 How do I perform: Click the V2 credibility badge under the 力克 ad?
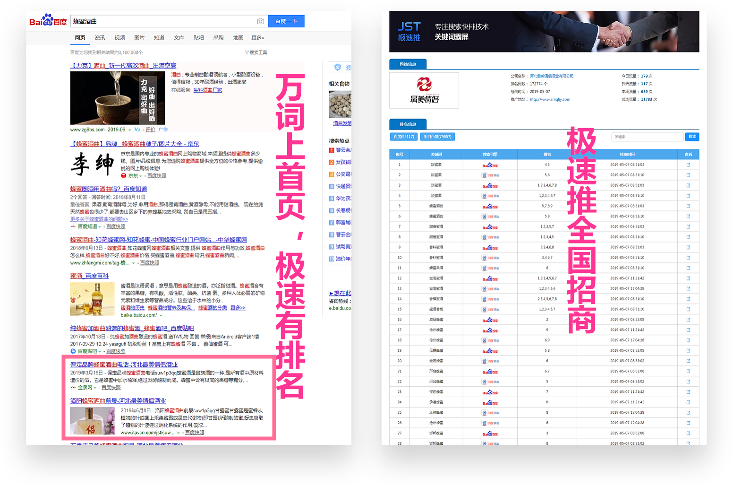137,130
